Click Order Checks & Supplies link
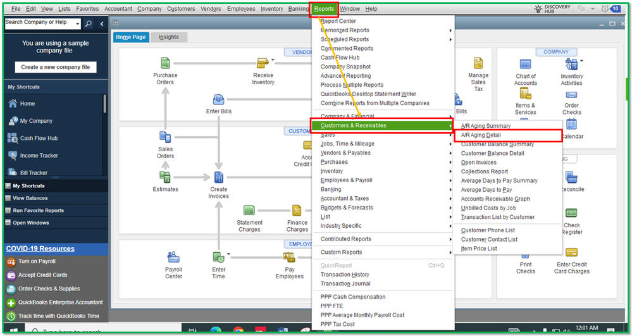 pyautogui.click(x=49, y=289)
